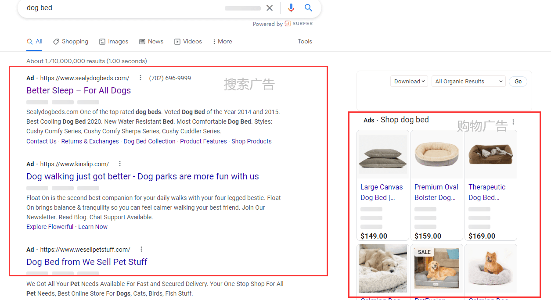
Task: Open thumbnail of sleeping puppy on fluffy bed
Action: coord(383,268)
